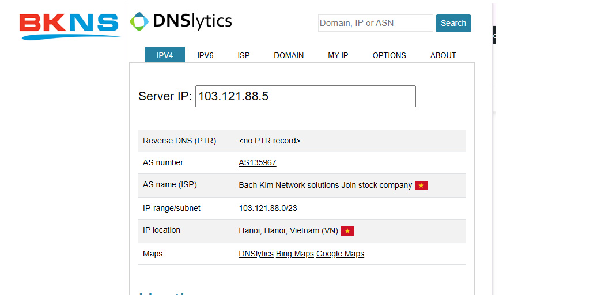Image resolution: width=590 pixels, height=295 pixels.
Task: Click the '103.121.88.0/23' subnet value
Action: click(268, 208)
